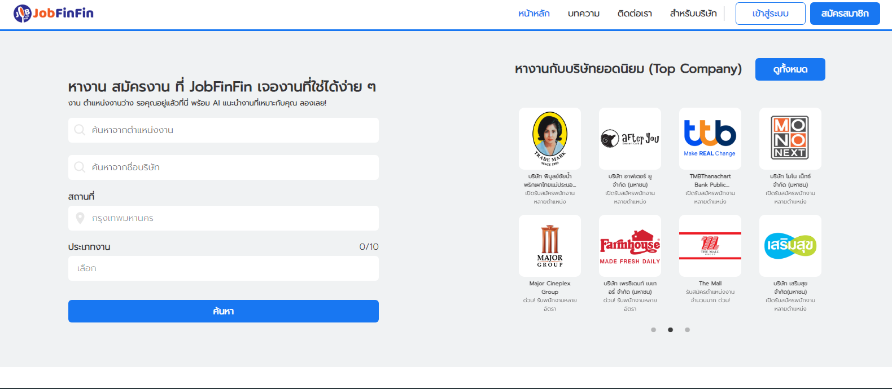Go to ติดต่อเรา menu item
Viewport: 892px width, 389px height.
(x=635, y=14)
